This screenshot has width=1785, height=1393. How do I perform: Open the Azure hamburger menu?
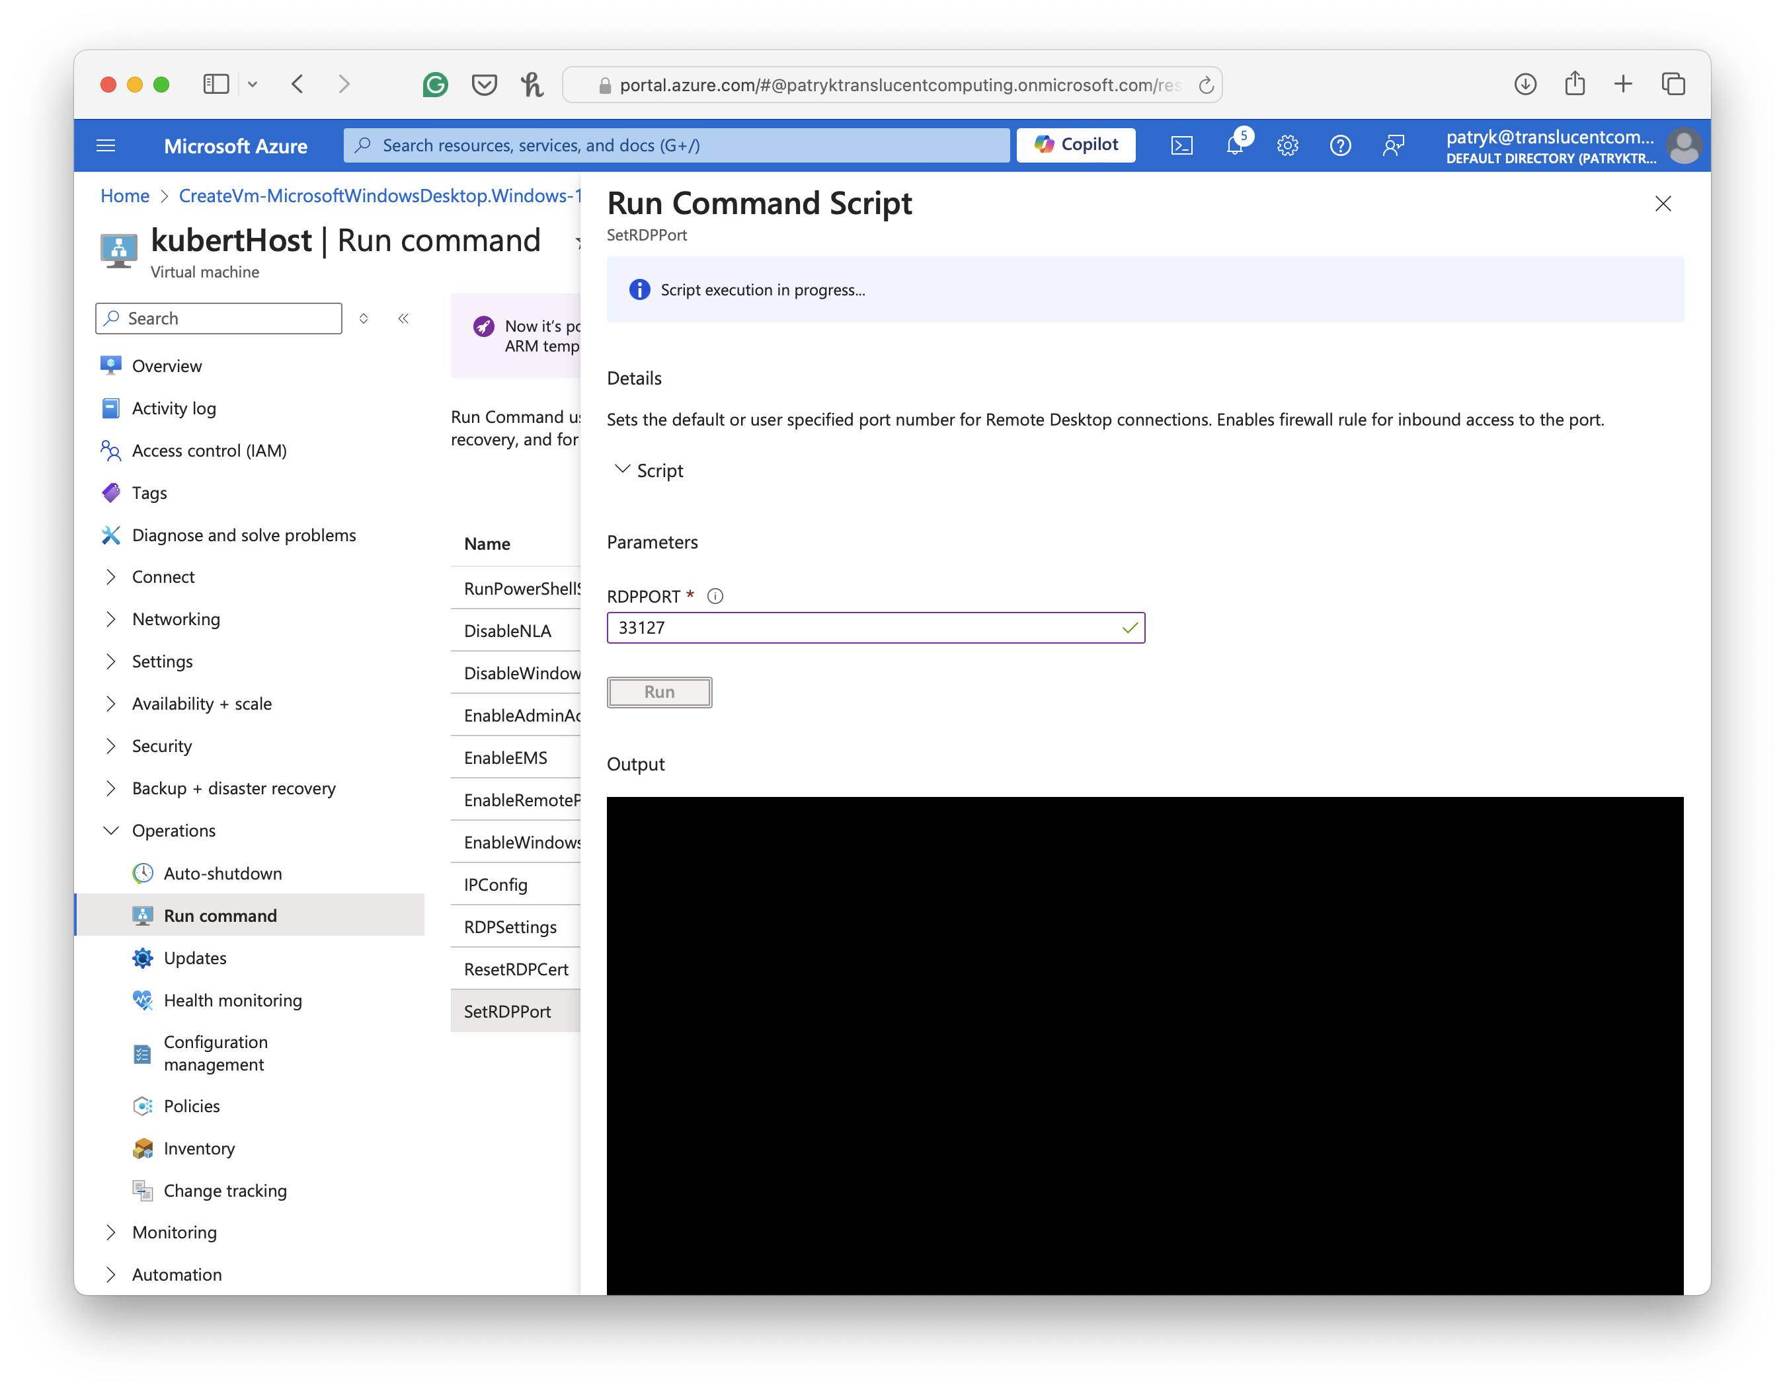(x=106, y=145)
